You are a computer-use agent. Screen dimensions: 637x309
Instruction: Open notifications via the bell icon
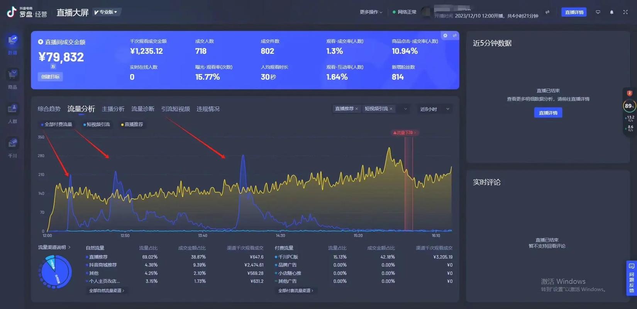pyautogui.click(x=612, y=12)
